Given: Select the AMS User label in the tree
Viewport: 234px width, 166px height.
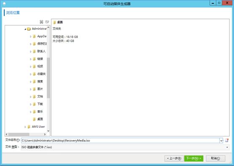Looking at the screenshot, I should 38,127.
